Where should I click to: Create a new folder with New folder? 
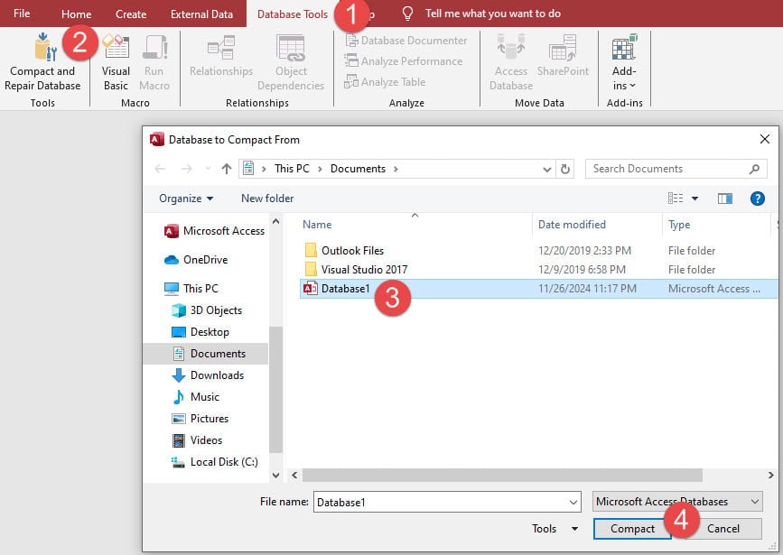(266, 198)
